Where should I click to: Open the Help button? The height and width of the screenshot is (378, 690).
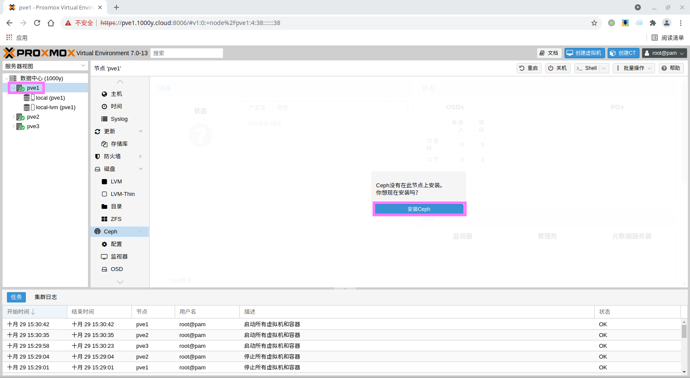coord(671,68)
